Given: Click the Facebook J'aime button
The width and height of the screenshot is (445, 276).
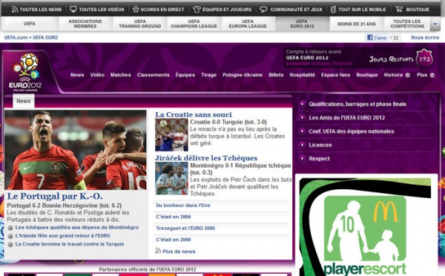Looking at the screenshot, I should click(x=377, y=38).
